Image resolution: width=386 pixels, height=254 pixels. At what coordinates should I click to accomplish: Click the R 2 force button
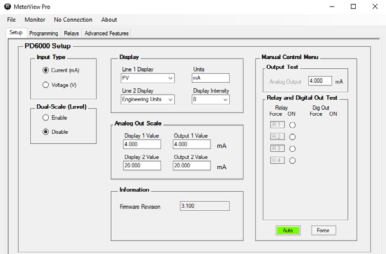pos(277,136)
